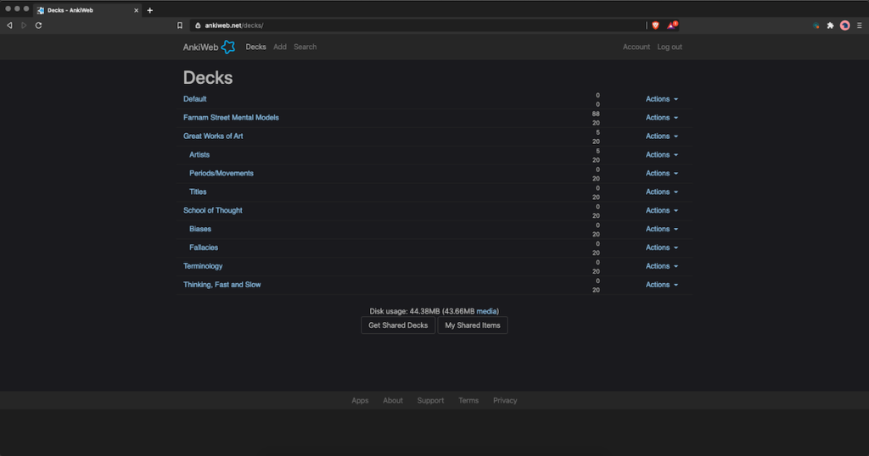Image resolution: width=869 pixels, height=456 pixels.
Task: Click the media link in disk usage
Action: coord(486,311)
